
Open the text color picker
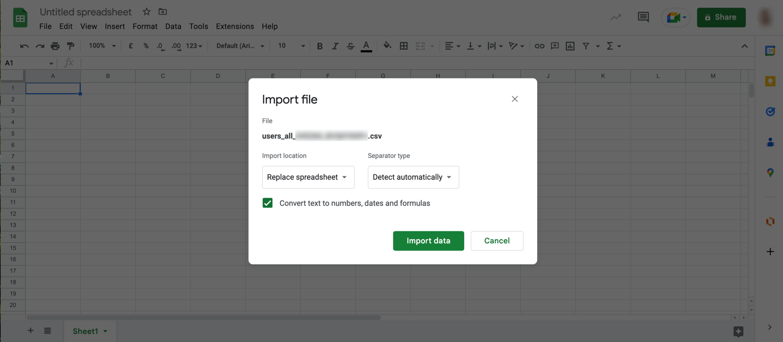coord(366,46)
